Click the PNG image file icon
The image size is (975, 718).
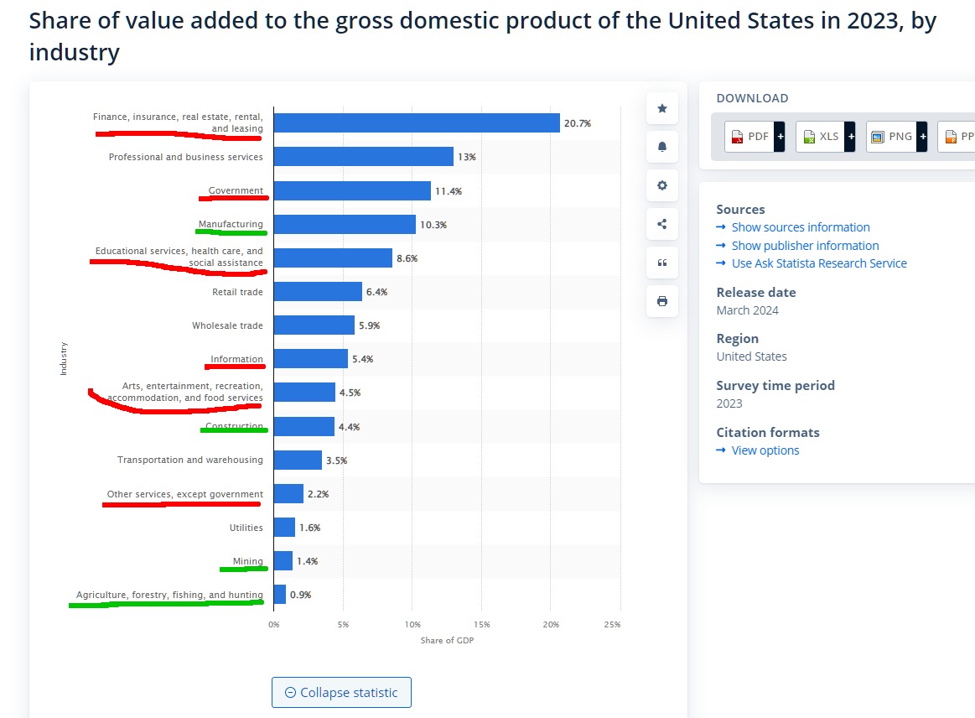tap(878, 137)
